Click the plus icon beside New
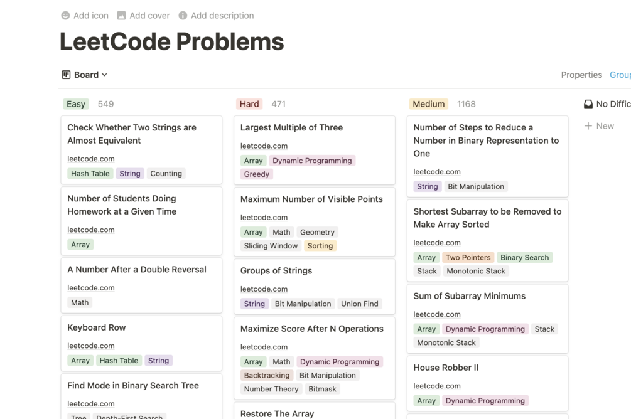The image size is (631, 419). tap(588, 126)
